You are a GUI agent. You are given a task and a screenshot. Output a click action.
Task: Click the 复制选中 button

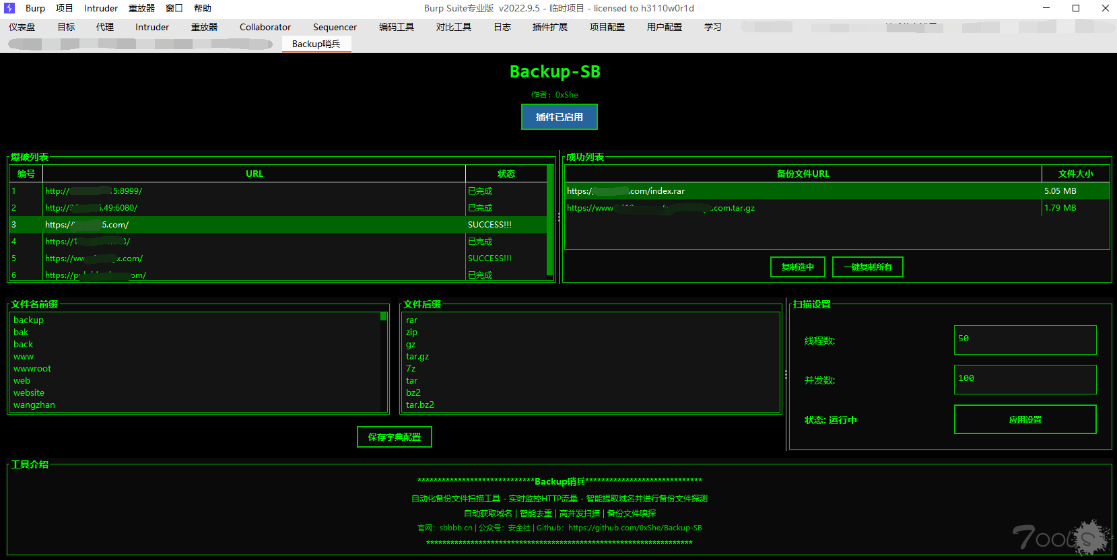(797, 267)
